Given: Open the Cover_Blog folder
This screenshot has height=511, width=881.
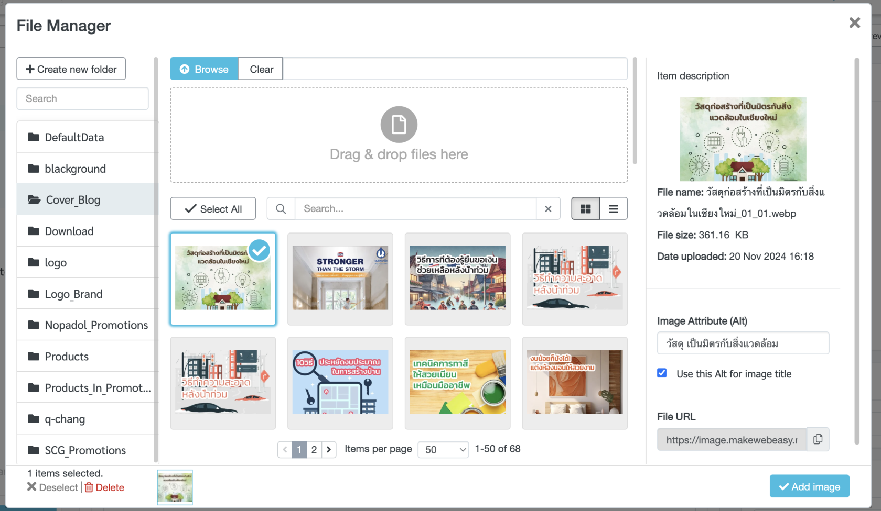Looking at the screenshot, I should (73, 200).
